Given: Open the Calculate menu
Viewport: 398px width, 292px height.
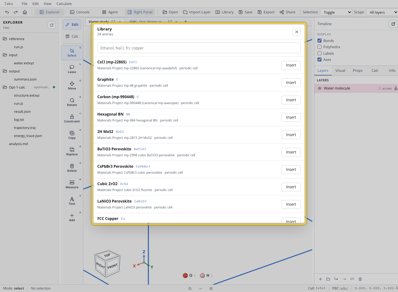Looking at the screenshot, I should click(x=64, y=4).
